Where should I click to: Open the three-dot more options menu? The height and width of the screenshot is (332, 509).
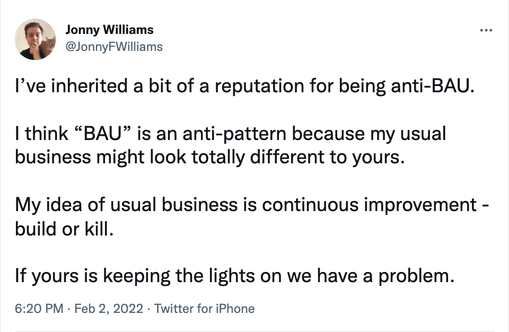point(486,31)
